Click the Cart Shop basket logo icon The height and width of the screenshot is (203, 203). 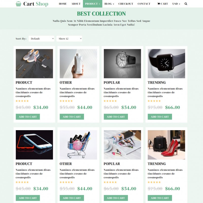[x=18, y=4]
